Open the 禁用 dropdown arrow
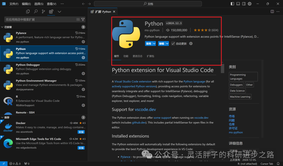 click(x=154, y=44)
